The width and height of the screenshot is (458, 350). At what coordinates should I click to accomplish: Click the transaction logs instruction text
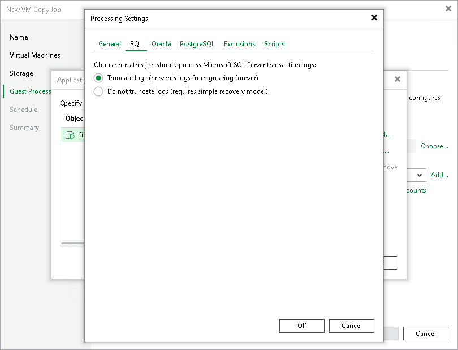[205, 65]
